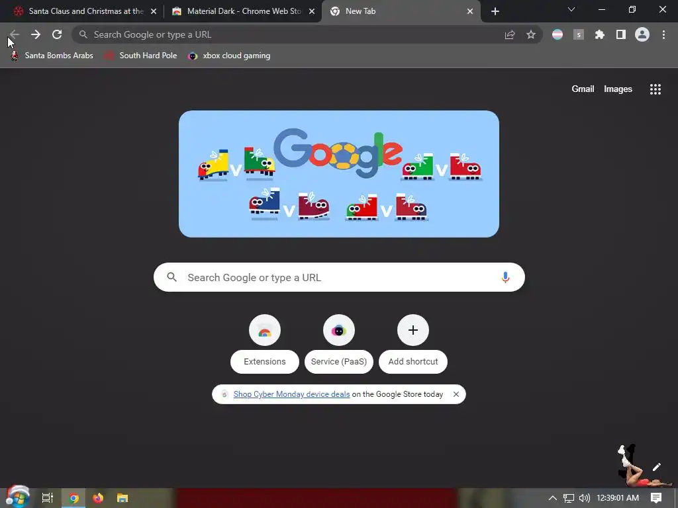Click the share page icon in address bar
The image size is (678, 508).
click(x=510, y=34)
